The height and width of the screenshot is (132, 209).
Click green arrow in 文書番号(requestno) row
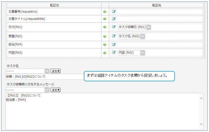coord(105,12)
